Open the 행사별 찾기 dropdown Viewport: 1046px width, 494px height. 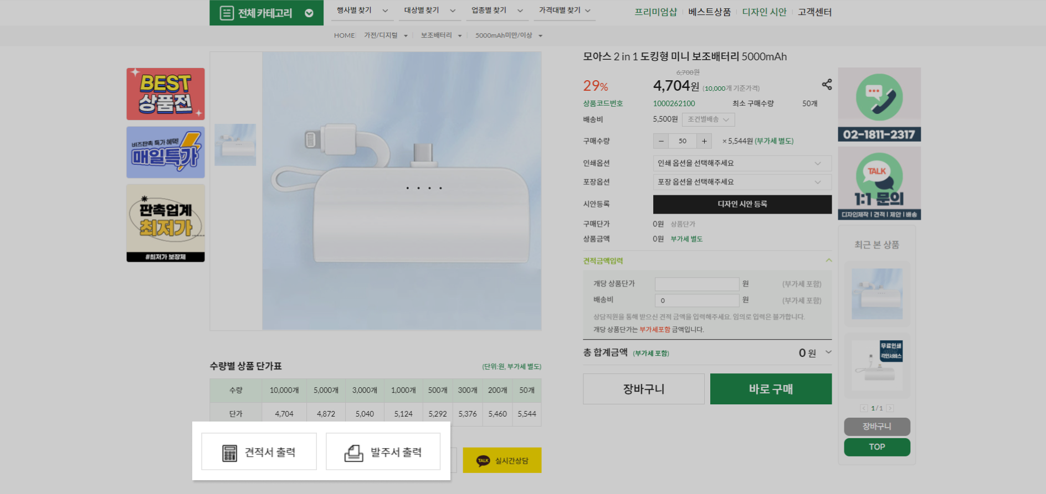tap(362, 11)
